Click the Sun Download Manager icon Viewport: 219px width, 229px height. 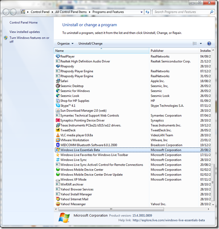58,110
